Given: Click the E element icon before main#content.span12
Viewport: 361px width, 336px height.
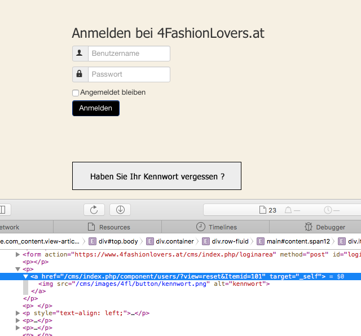Looking at the screenshot, I should [261, 241].
